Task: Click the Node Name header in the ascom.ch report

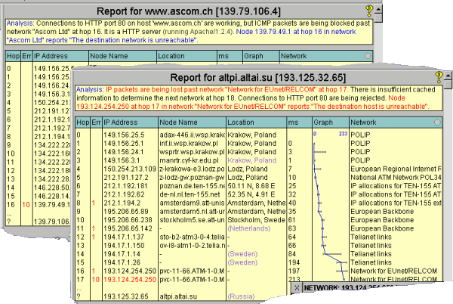Action: click(x=123, y=56)
